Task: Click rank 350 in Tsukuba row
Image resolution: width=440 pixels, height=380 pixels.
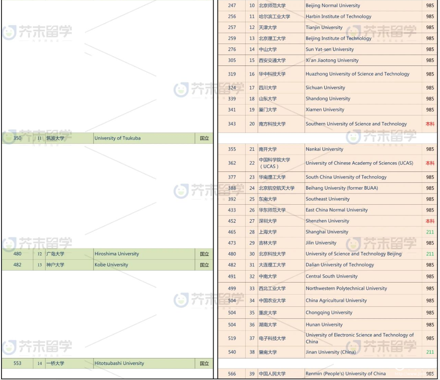Action: pyautogui.click(x=17, y=138)
